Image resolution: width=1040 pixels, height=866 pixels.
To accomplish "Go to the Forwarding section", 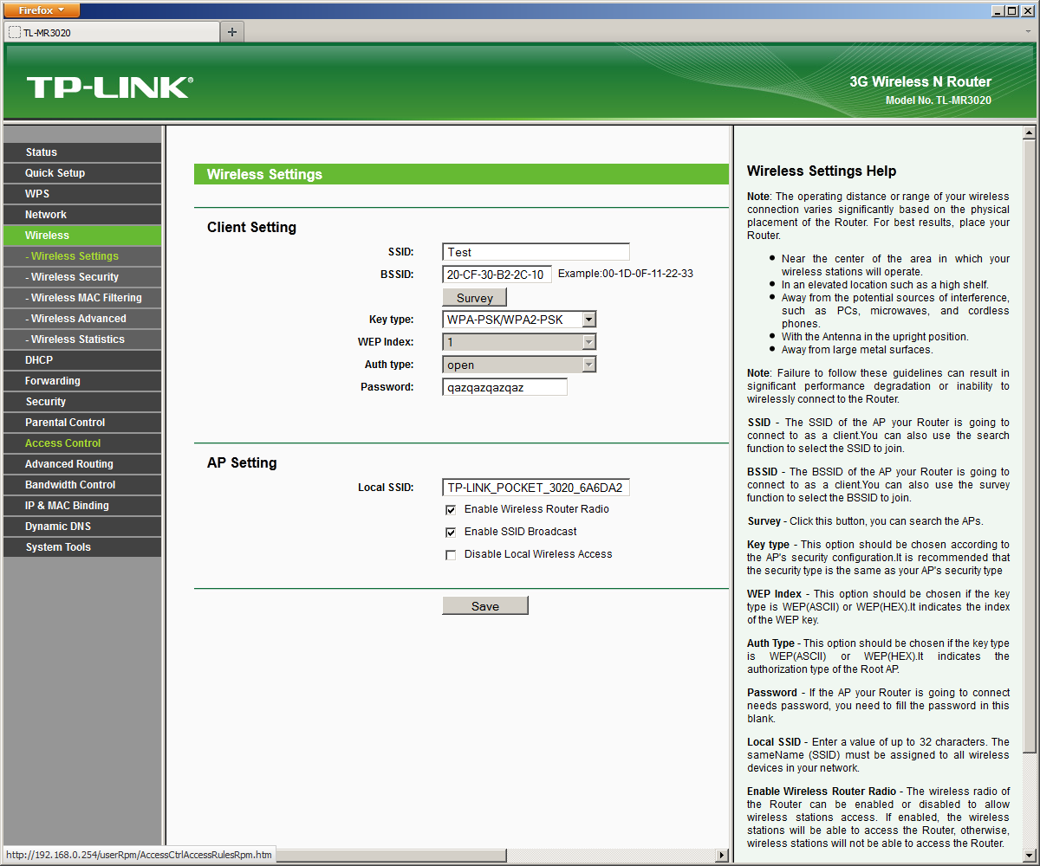I will 82,381.
